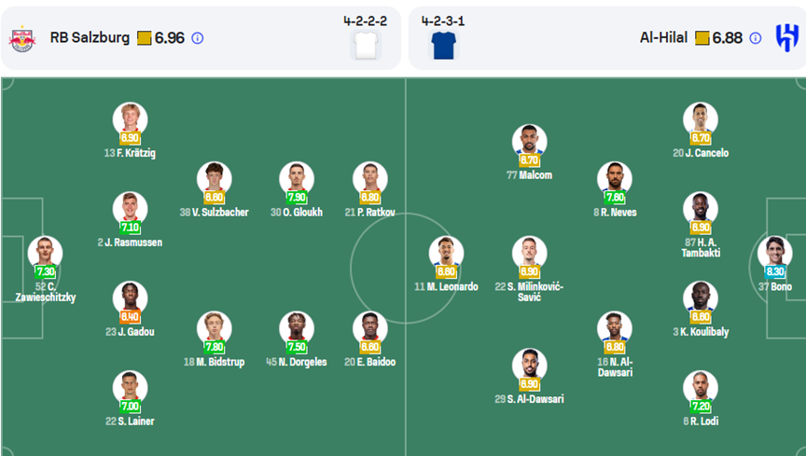Viewport: 806px width, 456px height.
Task: Click the M. Bidstrup name label
Action: point(215,362)
